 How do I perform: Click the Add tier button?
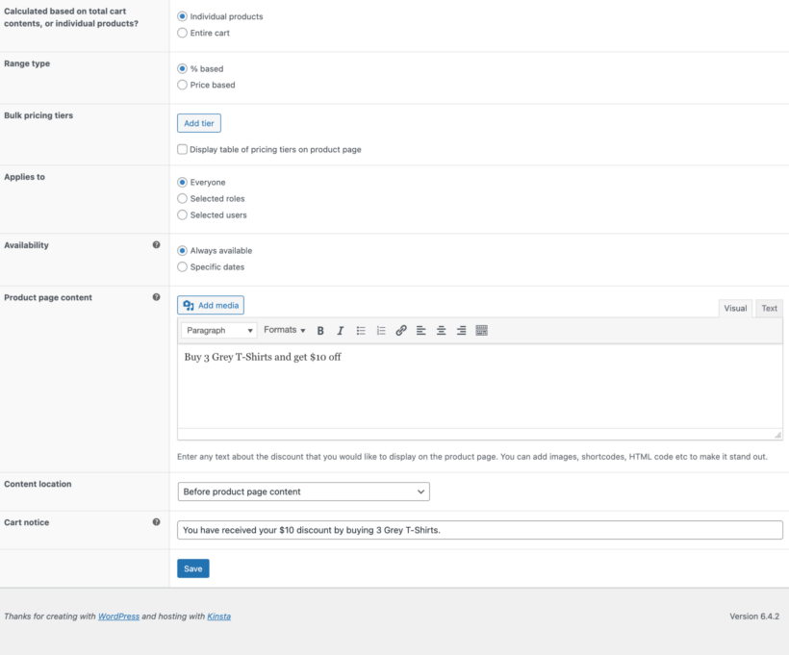tap(198, 123)
